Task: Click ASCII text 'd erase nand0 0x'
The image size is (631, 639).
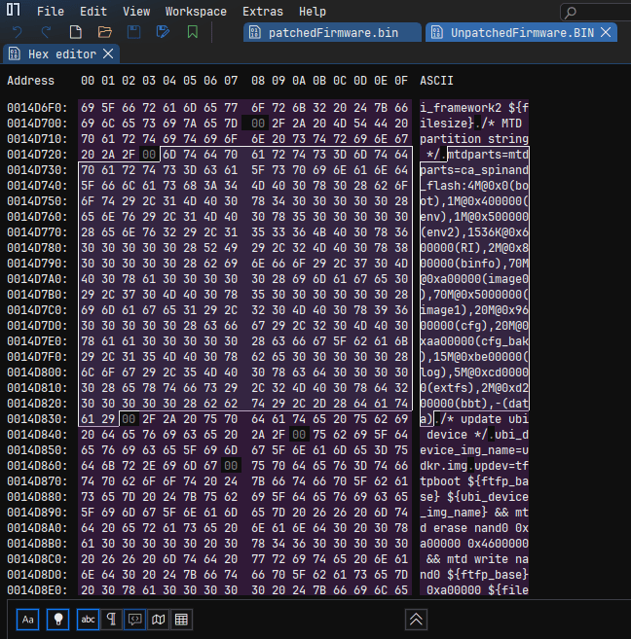Action: click(474, 528)
